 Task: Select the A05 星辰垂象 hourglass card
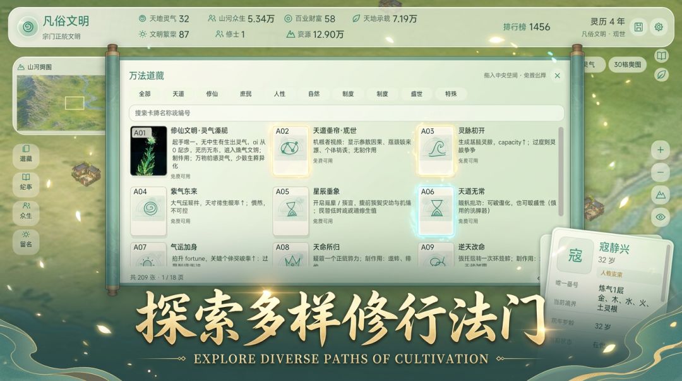click(x=290, y=211)
